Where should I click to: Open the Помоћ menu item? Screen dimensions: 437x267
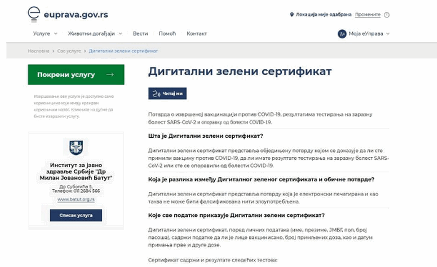[x=167, y=34]
